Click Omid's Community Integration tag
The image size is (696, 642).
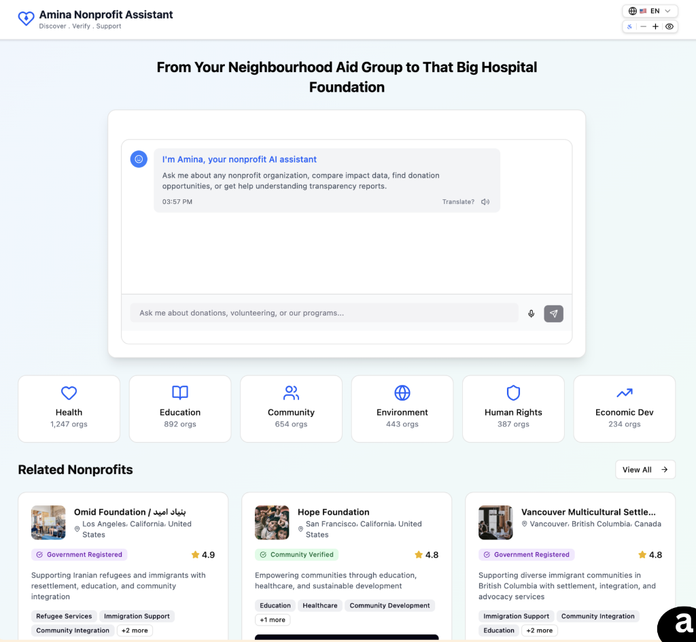point(72,630)
